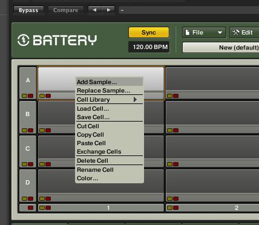Toggle red mute on column 1 strip

(x=48, y=207)
